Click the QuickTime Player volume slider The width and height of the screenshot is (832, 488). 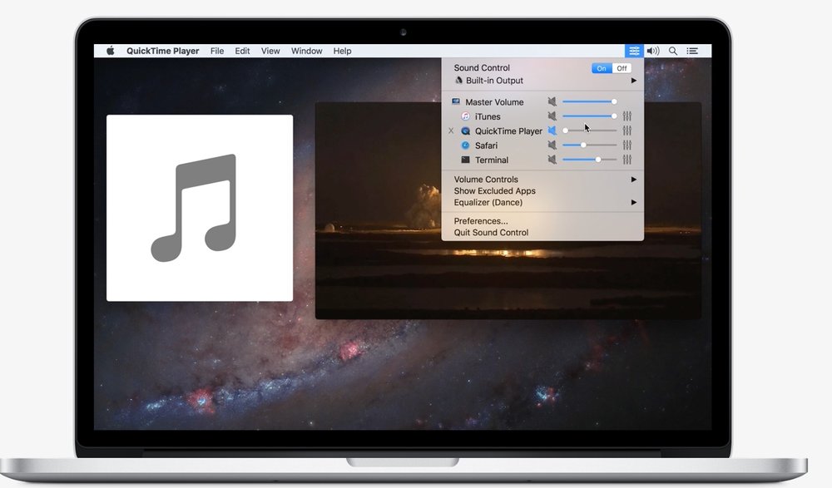click(589, 131)
